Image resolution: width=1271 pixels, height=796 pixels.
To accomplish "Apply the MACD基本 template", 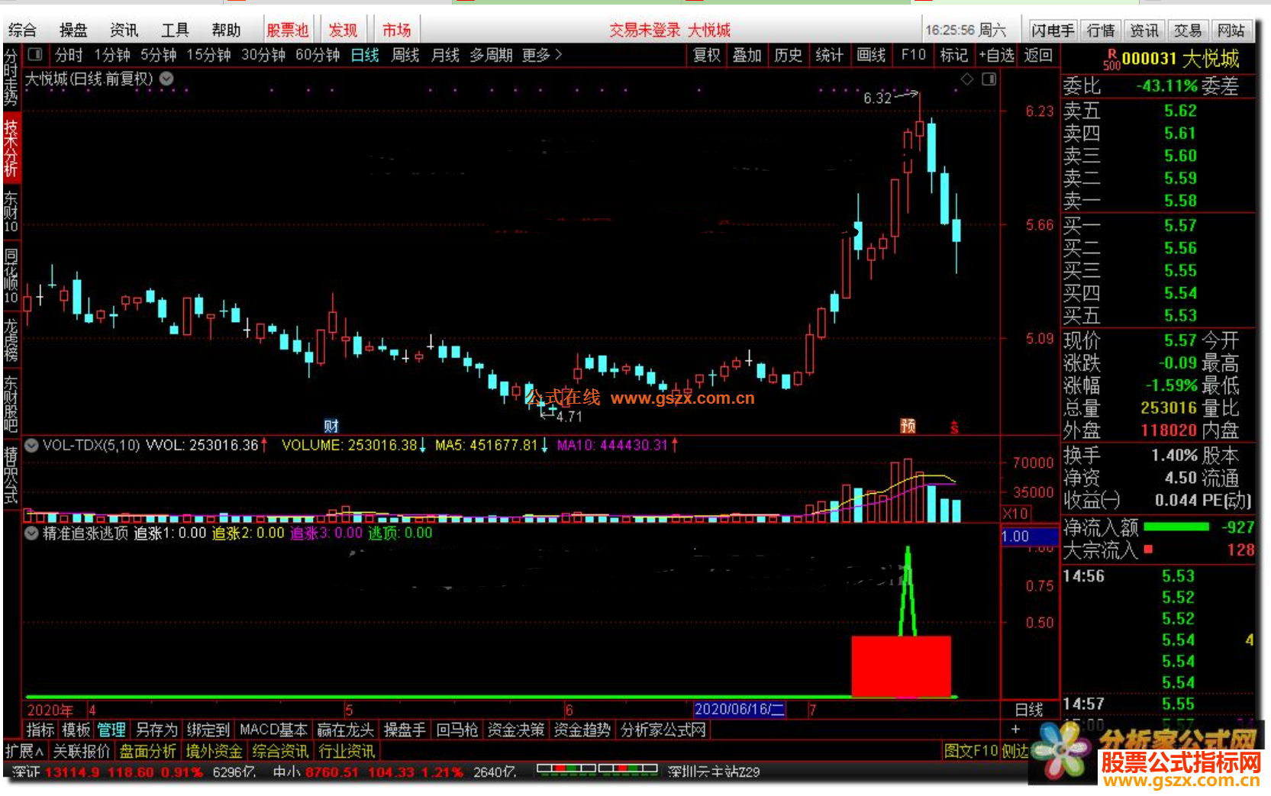I will (x=273, y=730).
